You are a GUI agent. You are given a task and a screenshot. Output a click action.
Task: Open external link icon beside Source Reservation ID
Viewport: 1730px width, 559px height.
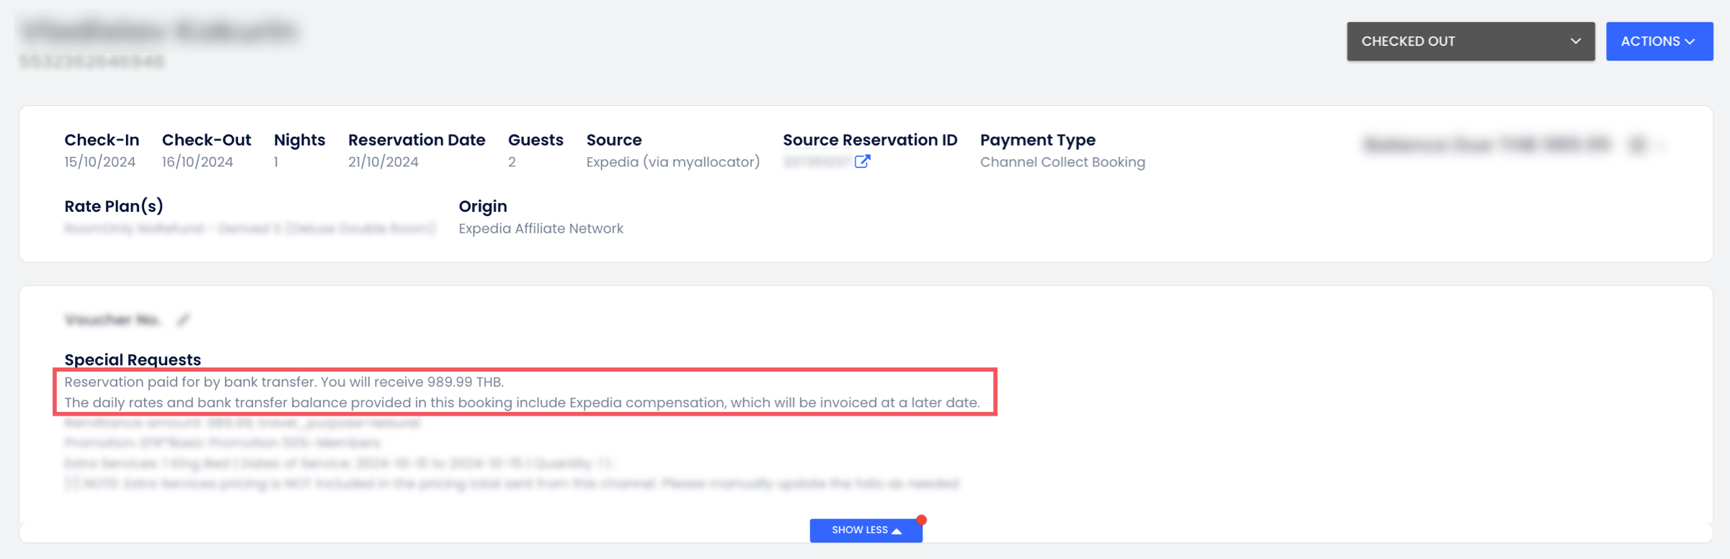862,161
